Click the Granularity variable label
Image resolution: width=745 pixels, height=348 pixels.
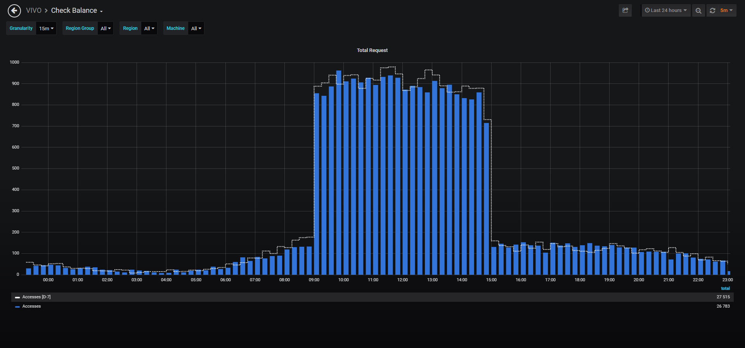pyautogui.click(x=21, y=28)
